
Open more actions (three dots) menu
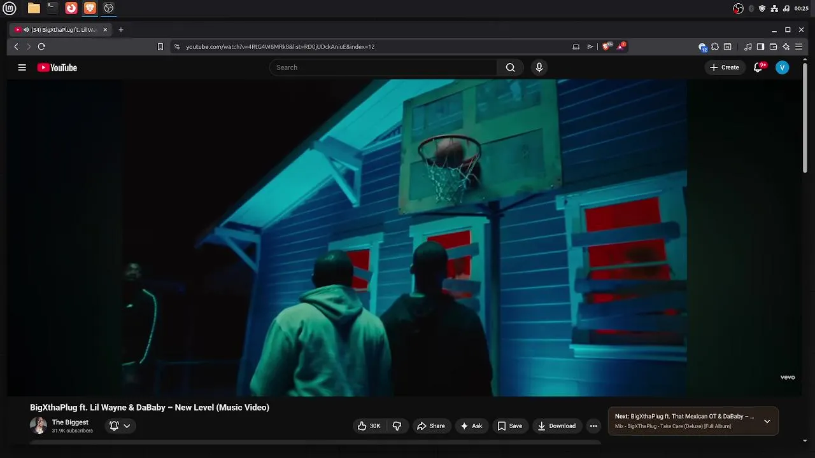pyautogui.click(x=593, y=426)
